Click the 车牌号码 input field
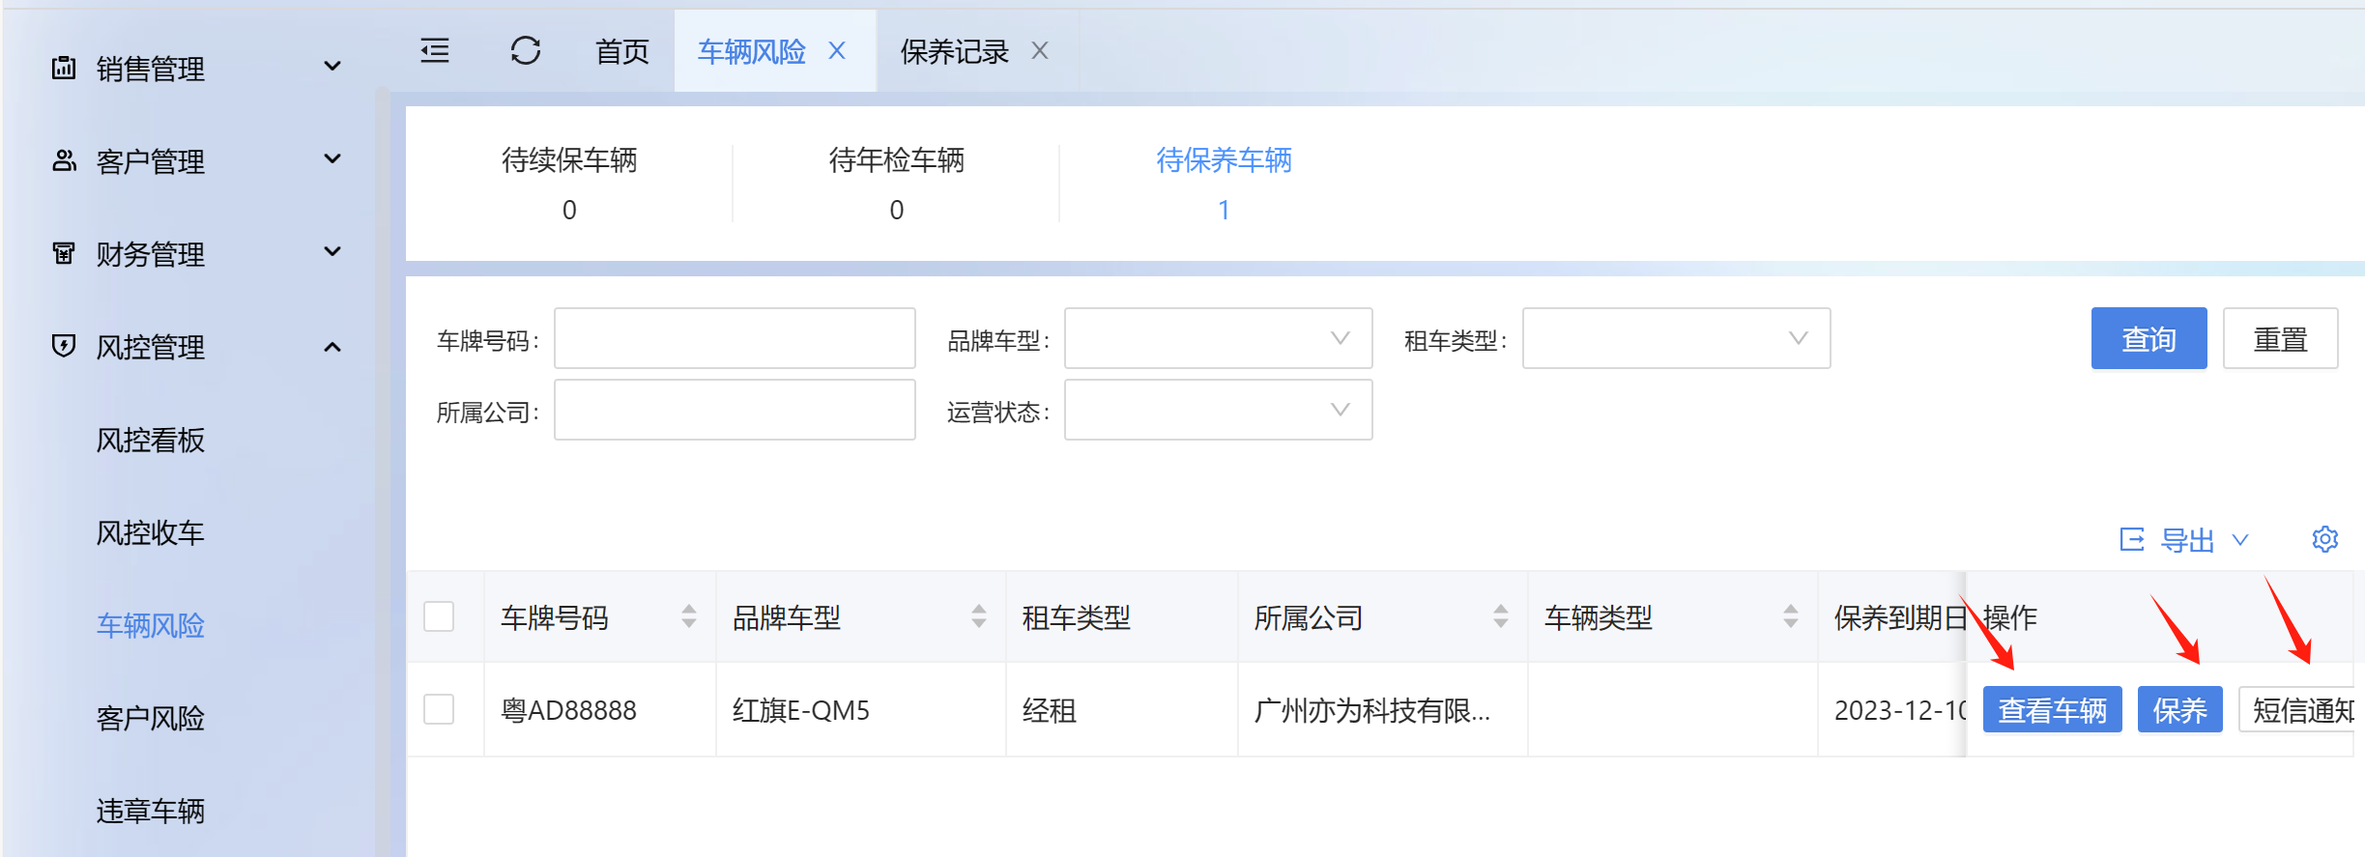This screenshot has width=2365, height=857. click(x=734, y=338)
